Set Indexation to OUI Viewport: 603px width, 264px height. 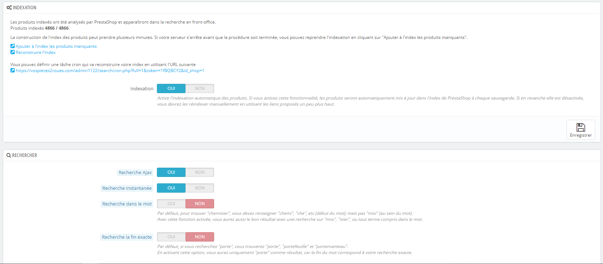pos(171,88)
